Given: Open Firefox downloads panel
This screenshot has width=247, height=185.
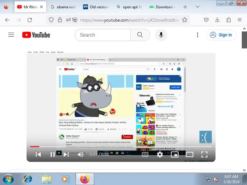Looking at the screenshot, I should pyautogui.click(x=217, y=20).
